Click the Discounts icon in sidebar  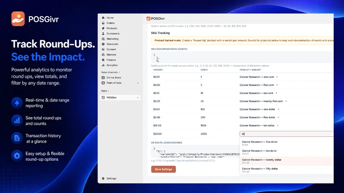(103, 44)
